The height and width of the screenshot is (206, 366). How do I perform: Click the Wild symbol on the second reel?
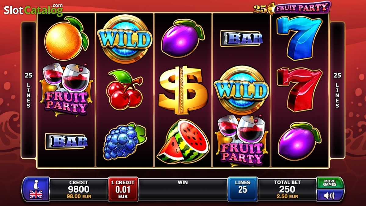tap(124, 39)
